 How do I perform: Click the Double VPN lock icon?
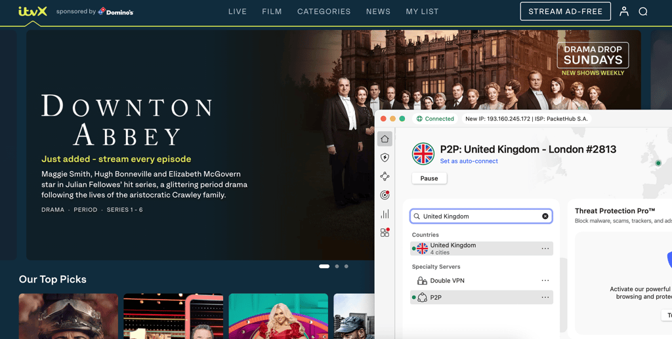coord(422,281)
